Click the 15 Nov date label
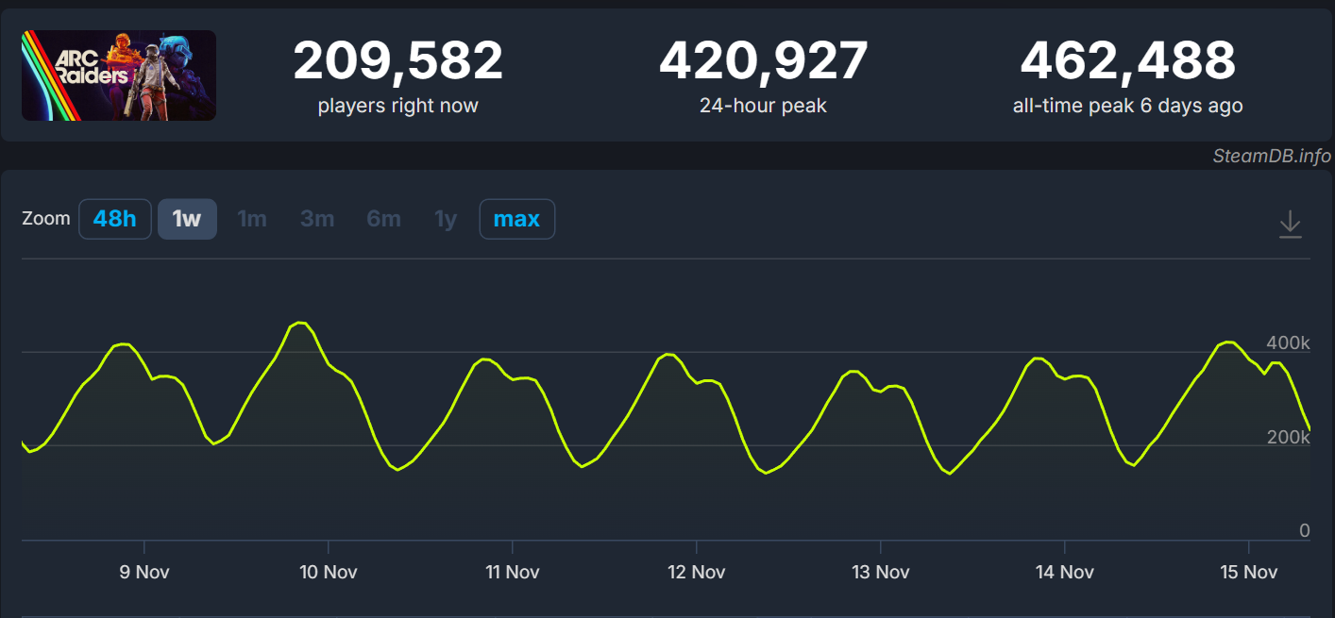1335x618 pixels. tap(1248, 572)
